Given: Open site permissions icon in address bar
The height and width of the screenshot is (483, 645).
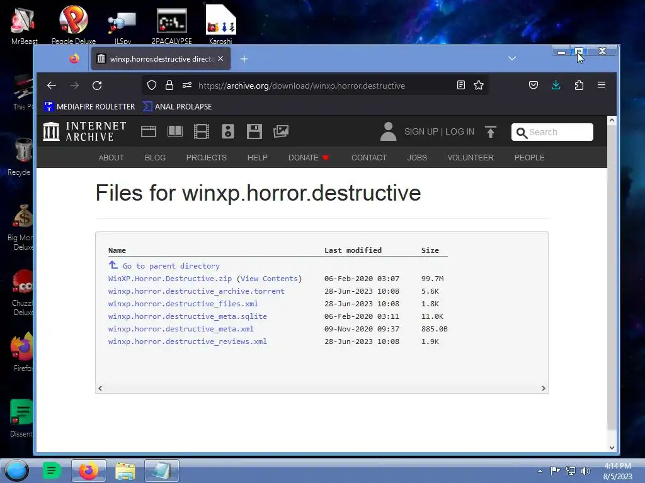Looking at the screenshot, I should click(186, 85).
